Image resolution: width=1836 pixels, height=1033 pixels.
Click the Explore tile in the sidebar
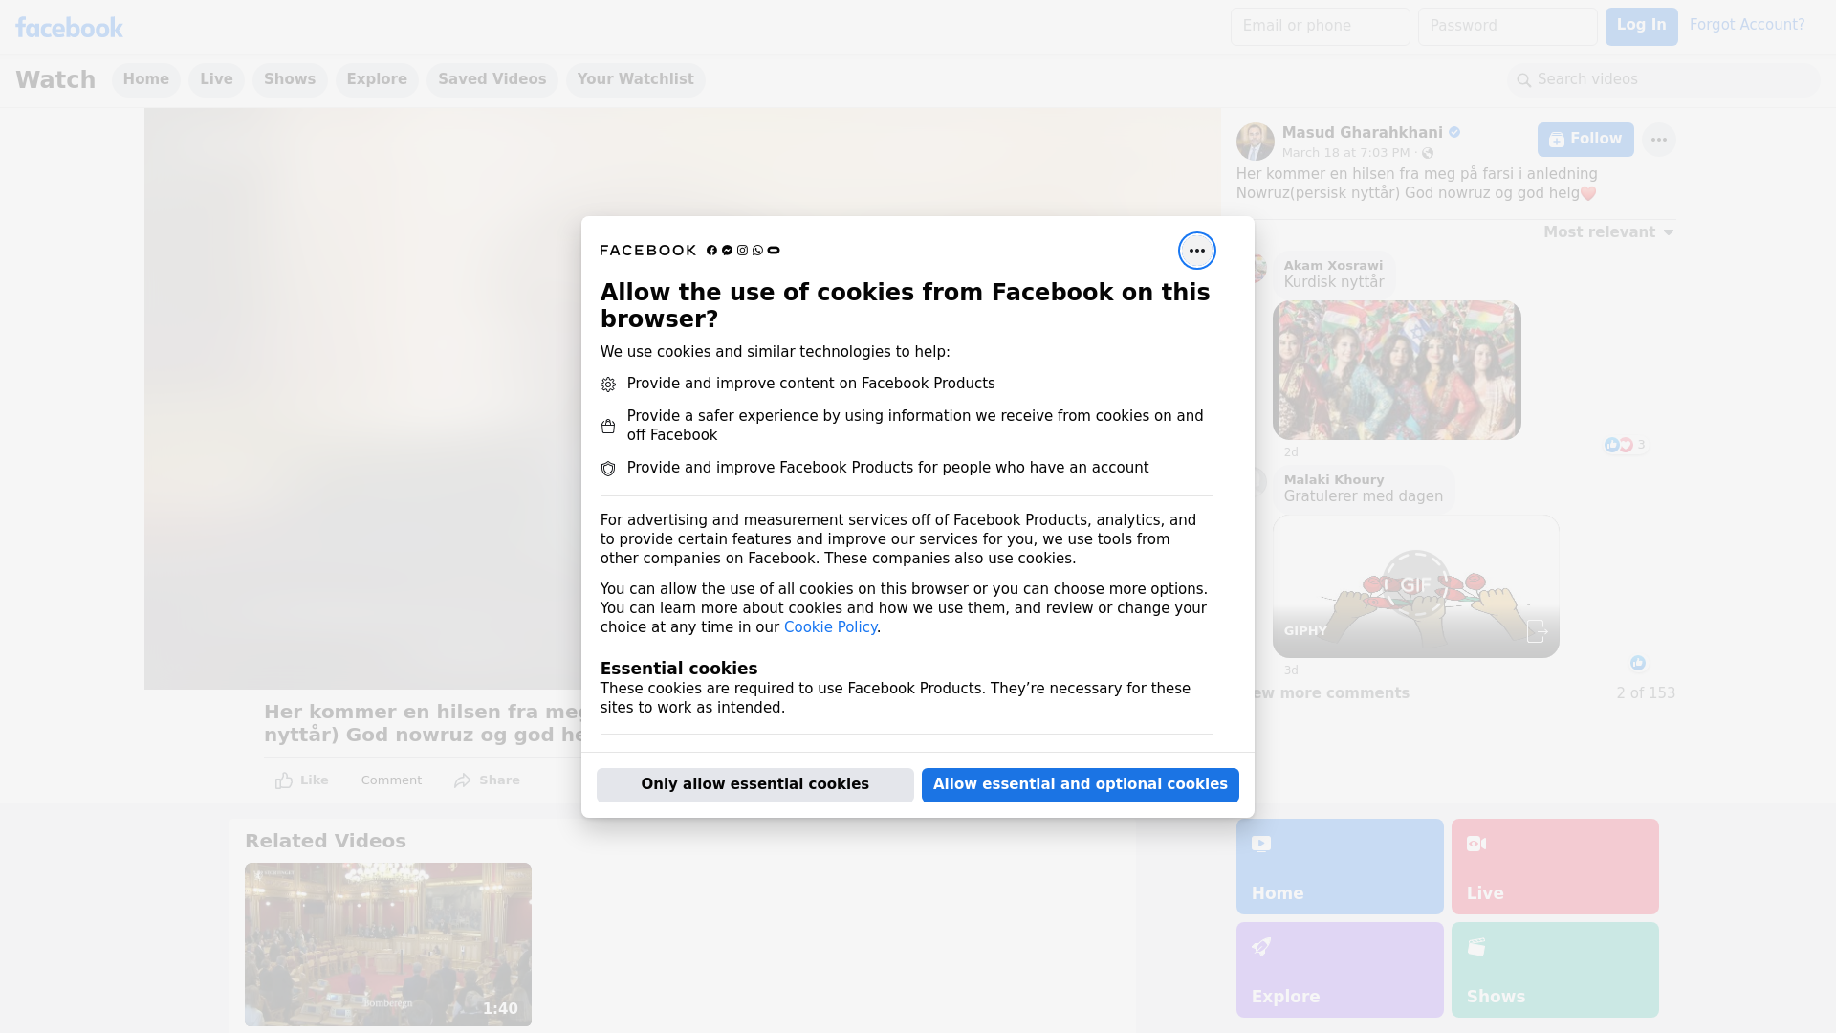tap(1340, 970)
